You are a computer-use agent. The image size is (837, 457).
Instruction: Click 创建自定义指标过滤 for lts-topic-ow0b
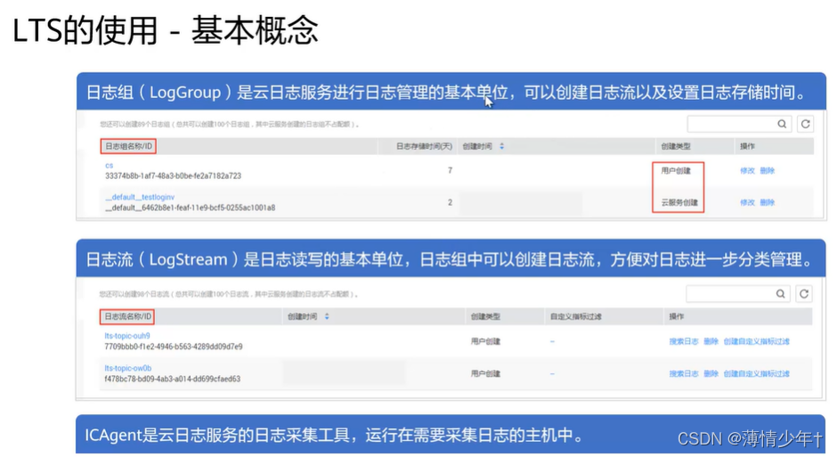(x=756, y=374)
